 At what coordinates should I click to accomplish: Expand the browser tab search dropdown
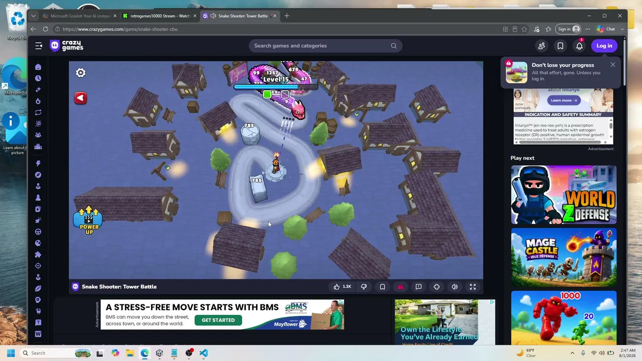(x=33, y=16)
